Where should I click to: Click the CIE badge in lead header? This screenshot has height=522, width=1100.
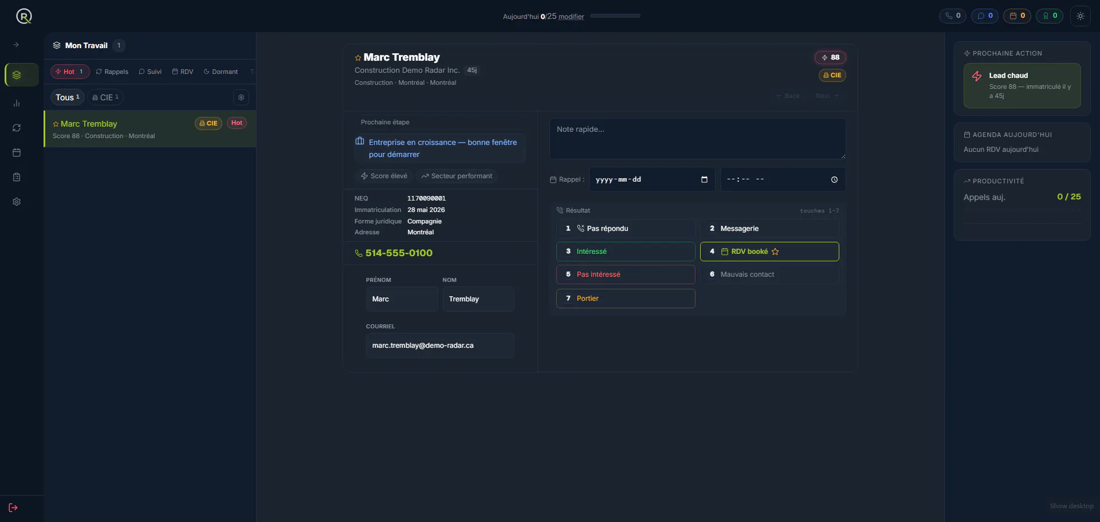832,75
